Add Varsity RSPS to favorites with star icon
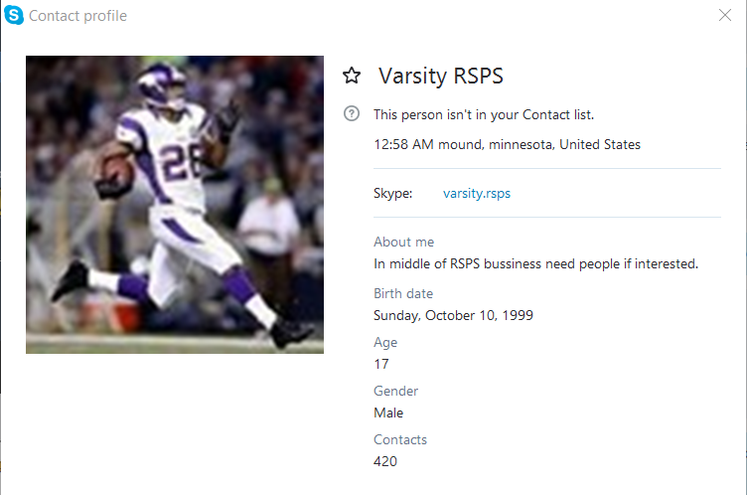This screenshot has width=747, height=495. [x=352, y=76]
